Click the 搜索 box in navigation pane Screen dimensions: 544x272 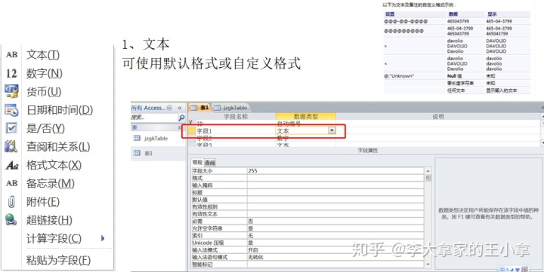pos(154,118)
